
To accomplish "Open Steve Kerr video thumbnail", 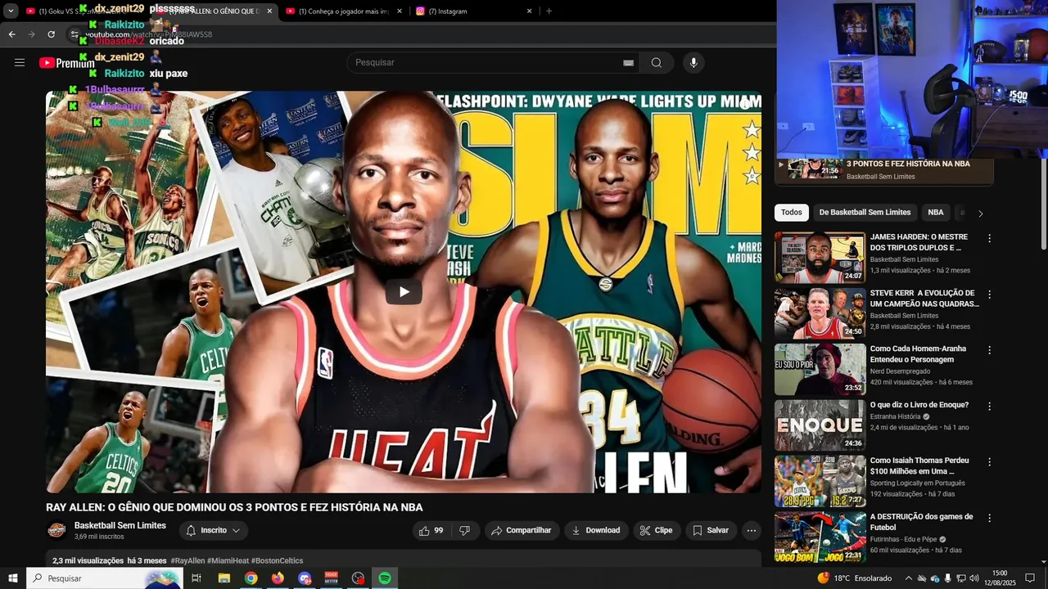I will pyautogui.click(x=820, y=313).
